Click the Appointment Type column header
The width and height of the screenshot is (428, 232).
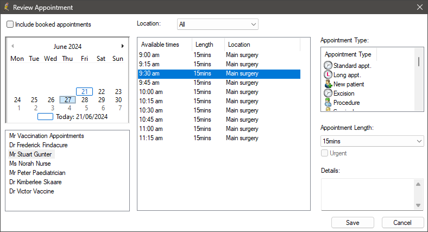(x=349, y=54)
